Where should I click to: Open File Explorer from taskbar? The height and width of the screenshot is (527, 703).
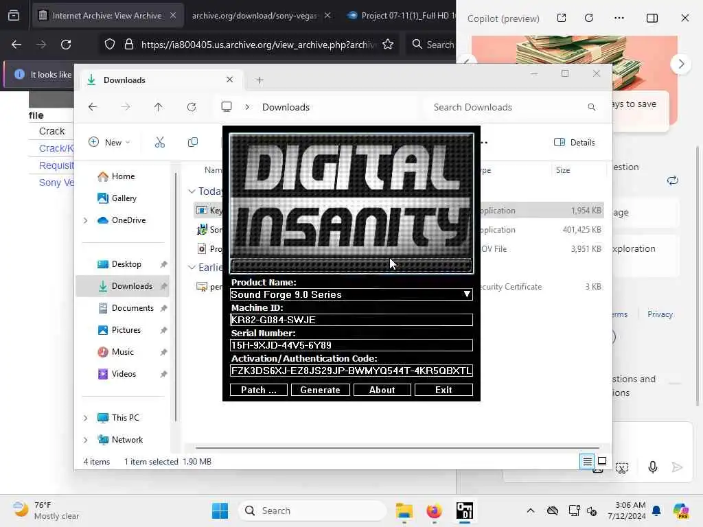click(404, 511)
